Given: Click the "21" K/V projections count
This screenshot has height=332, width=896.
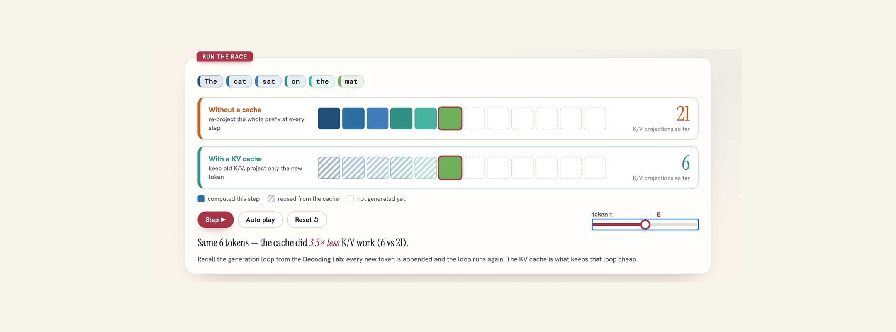Looking at the screenshot, I should click(x=683, y=114).
